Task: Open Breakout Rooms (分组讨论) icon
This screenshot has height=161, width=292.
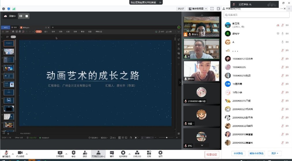Action: click(137, 153)
